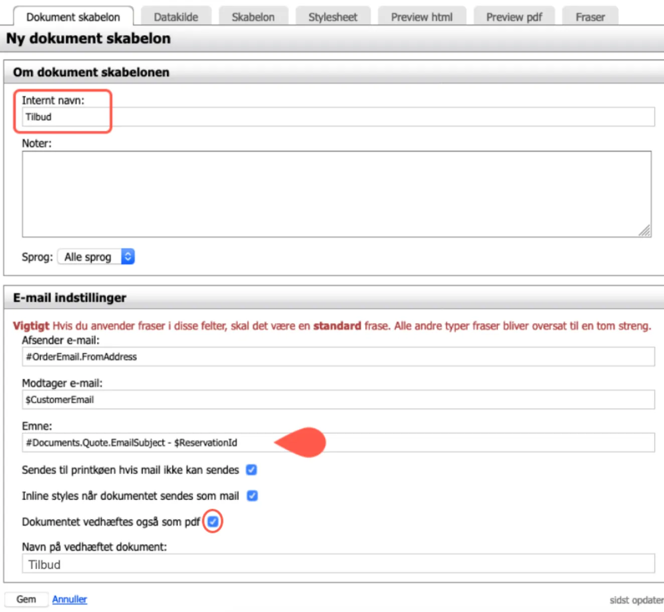Open the Fraser tab

coord(590,17)
